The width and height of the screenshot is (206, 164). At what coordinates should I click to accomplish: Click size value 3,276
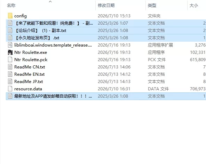coord(200,45)
